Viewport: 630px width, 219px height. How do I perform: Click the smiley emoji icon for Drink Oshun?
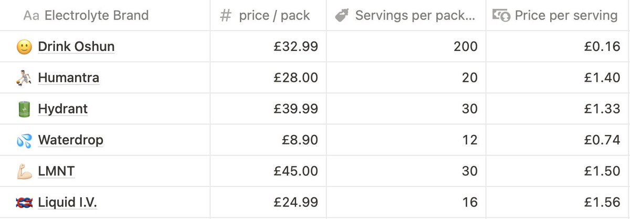[24, 47]
